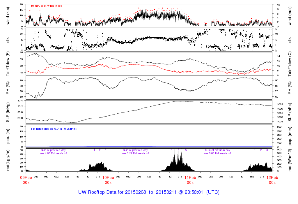Click the 'Tip increments are 0.01in.' note
Screen dimensions: 298x204
(47, 129)
